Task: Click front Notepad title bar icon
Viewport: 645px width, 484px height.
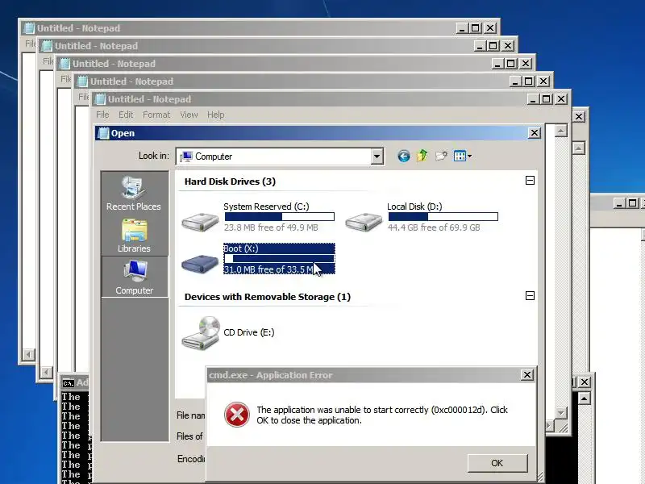Action: tap(100, 99)
